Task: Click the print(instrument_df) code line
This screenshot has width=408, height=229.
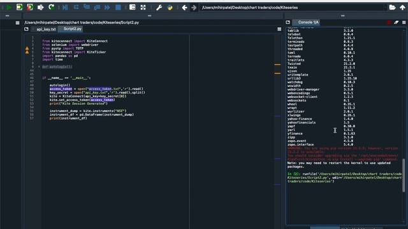Action: tap(68, 118)
